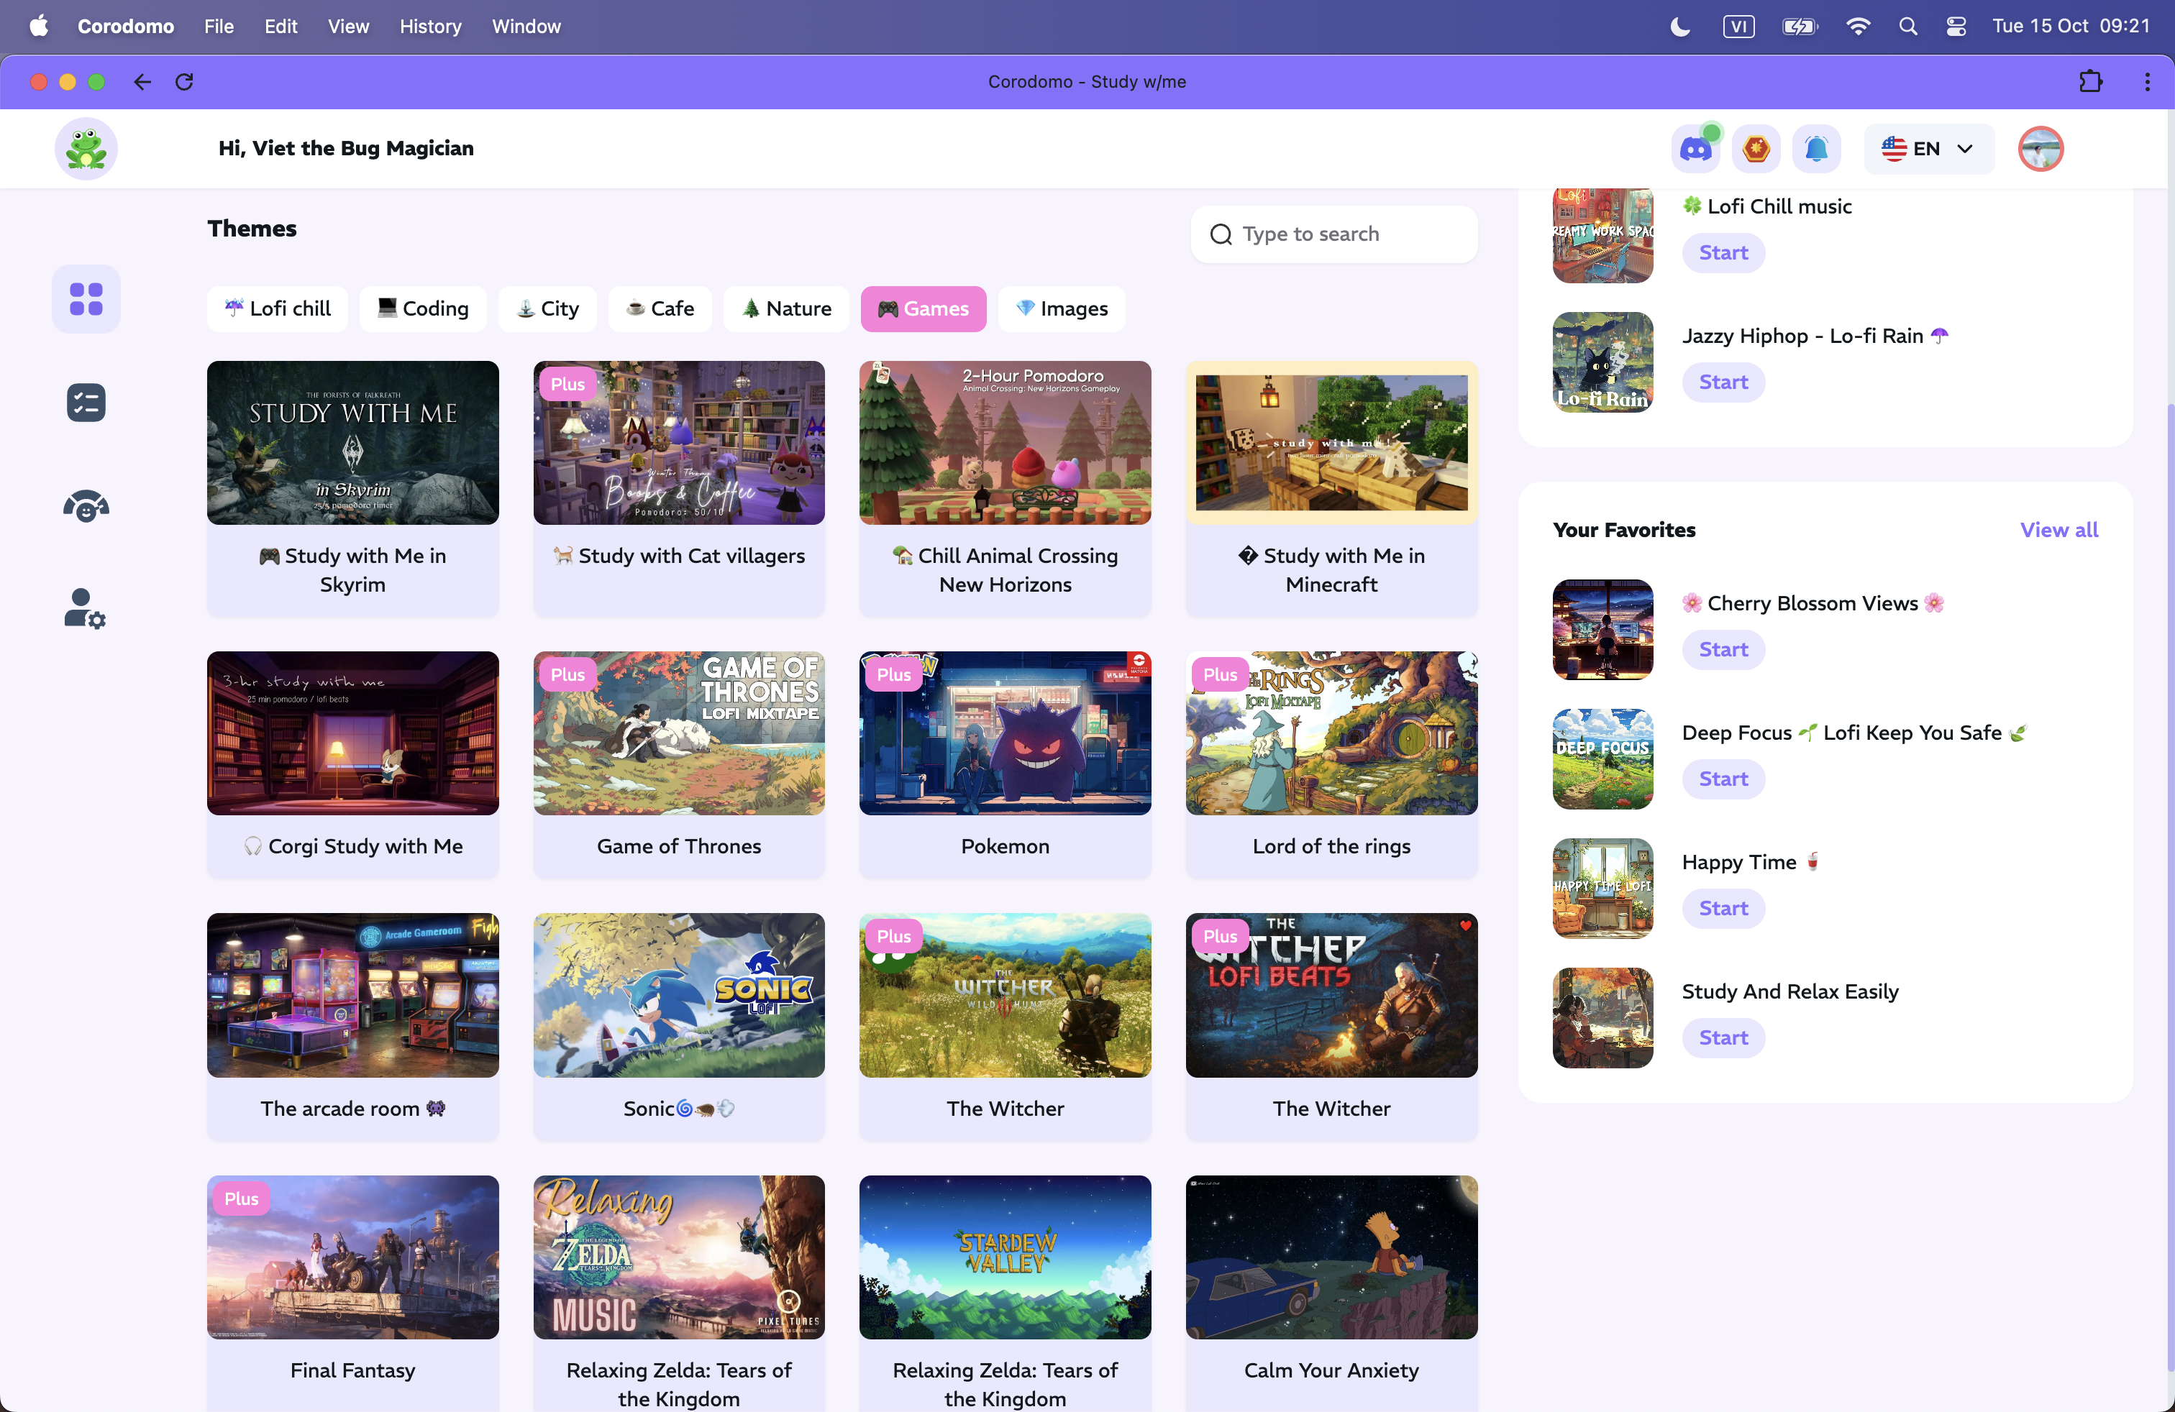Open the Wi-Fi status menu
2175x1412 pixels.
(1857, 27)
